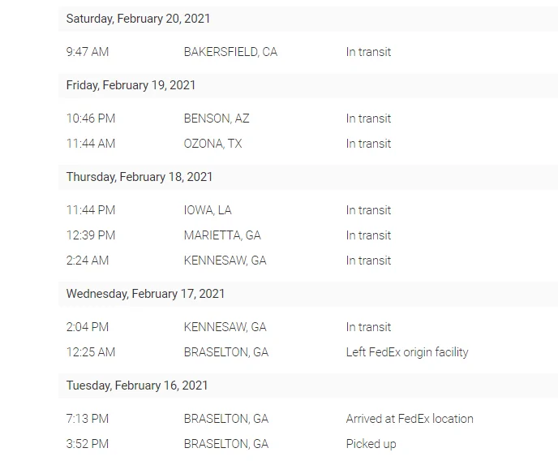Select the IOWA, LA location entry
Image resolution: width=558 pixels, height=461 pixels.
tap(208, 210)
